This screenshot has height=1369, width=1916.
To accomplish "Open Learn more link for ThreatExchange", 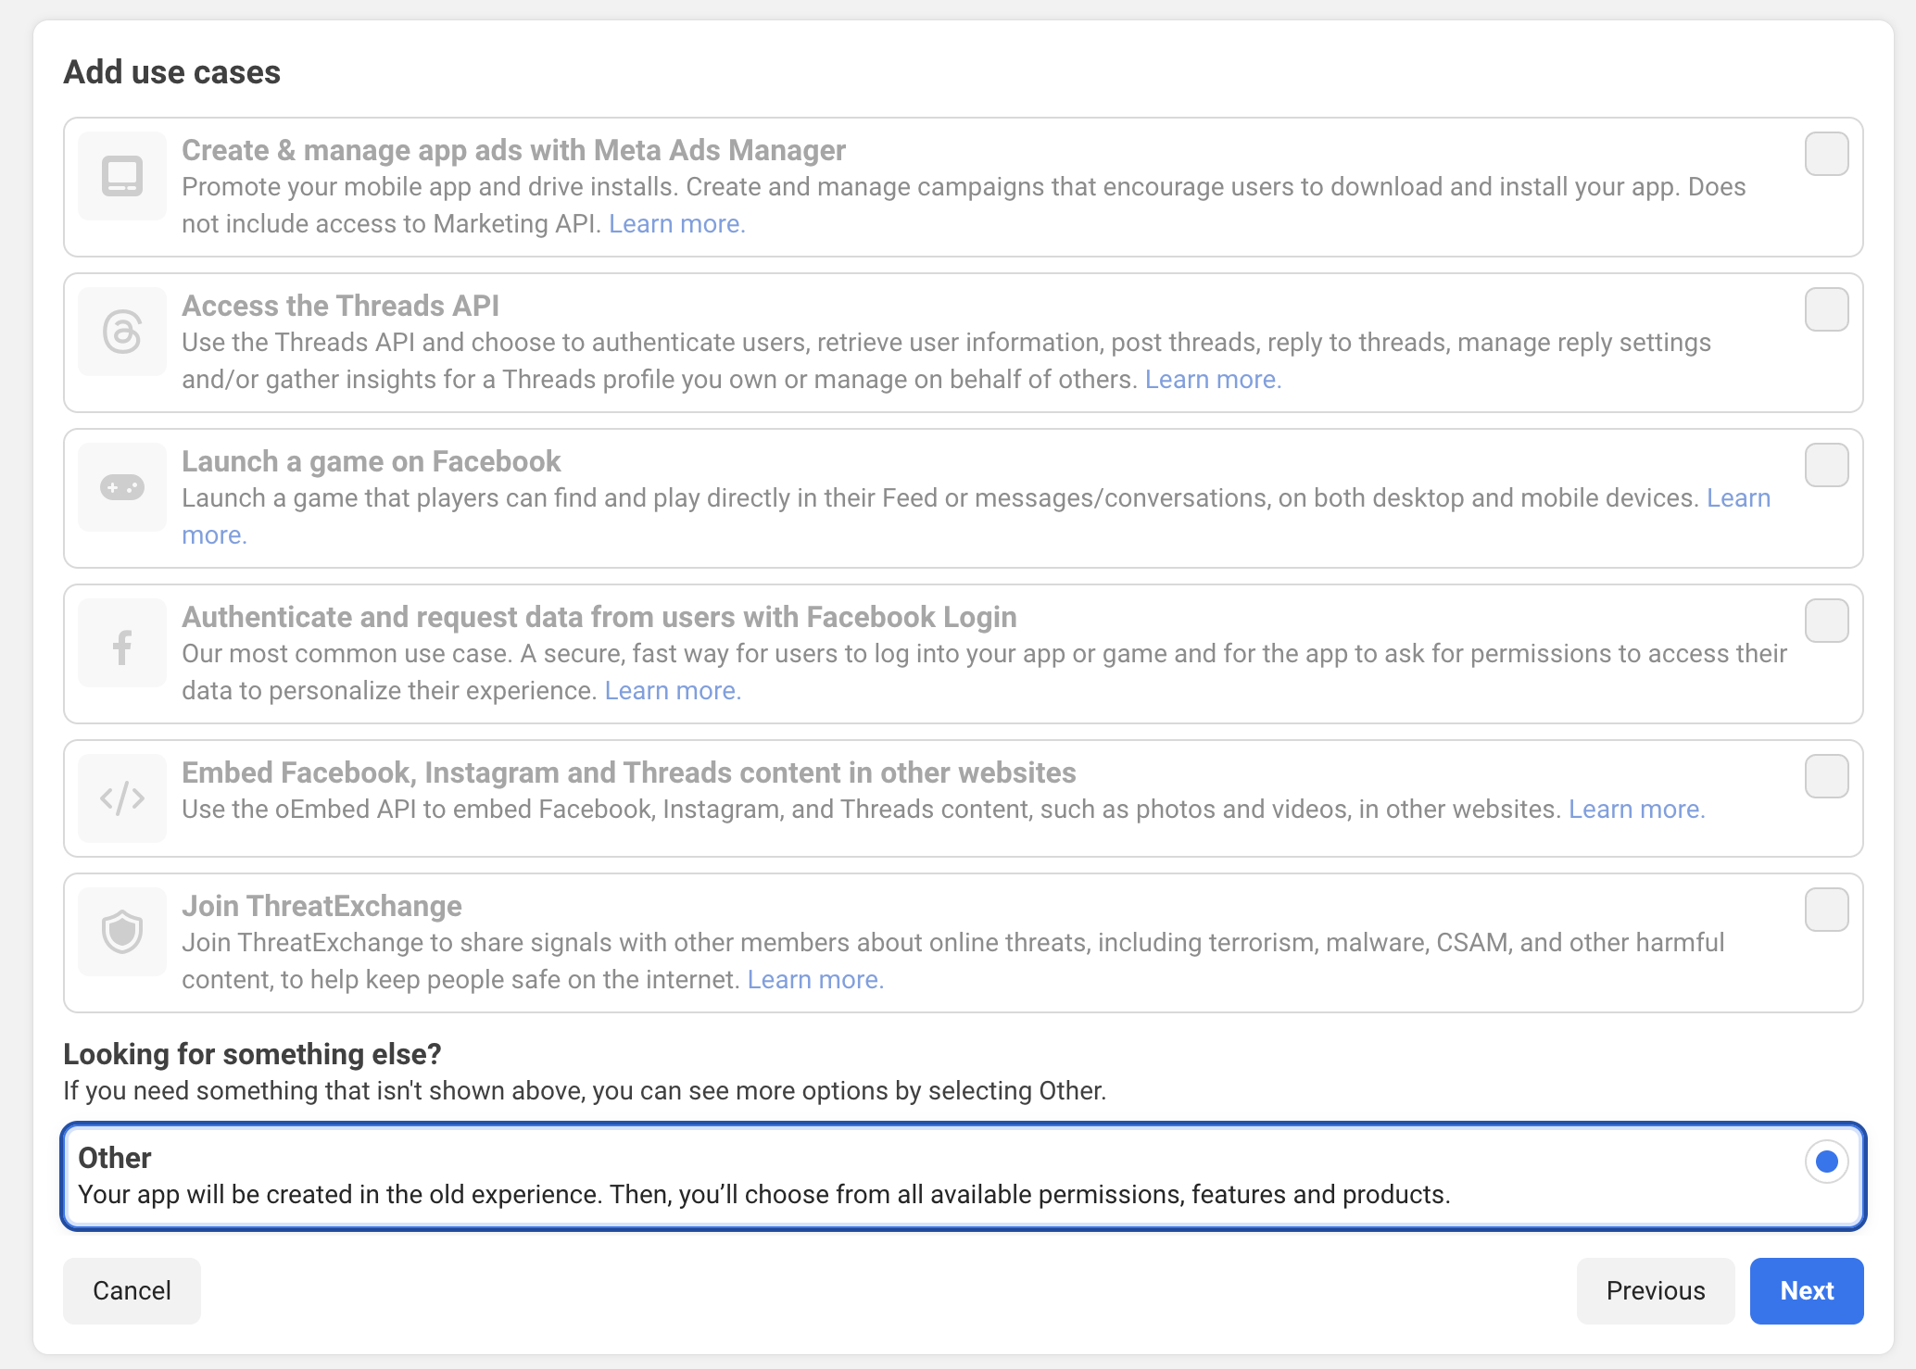I will tap(815, 980).
